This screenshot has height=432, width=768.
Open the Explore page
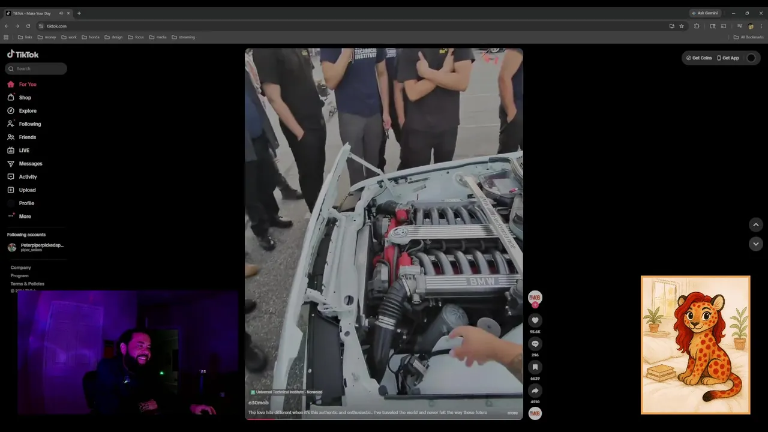tap(22, 111)
